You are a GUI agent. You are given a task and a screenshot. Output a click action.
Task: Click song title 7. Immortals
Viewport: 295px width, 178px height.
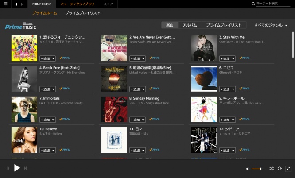point(50,98)
